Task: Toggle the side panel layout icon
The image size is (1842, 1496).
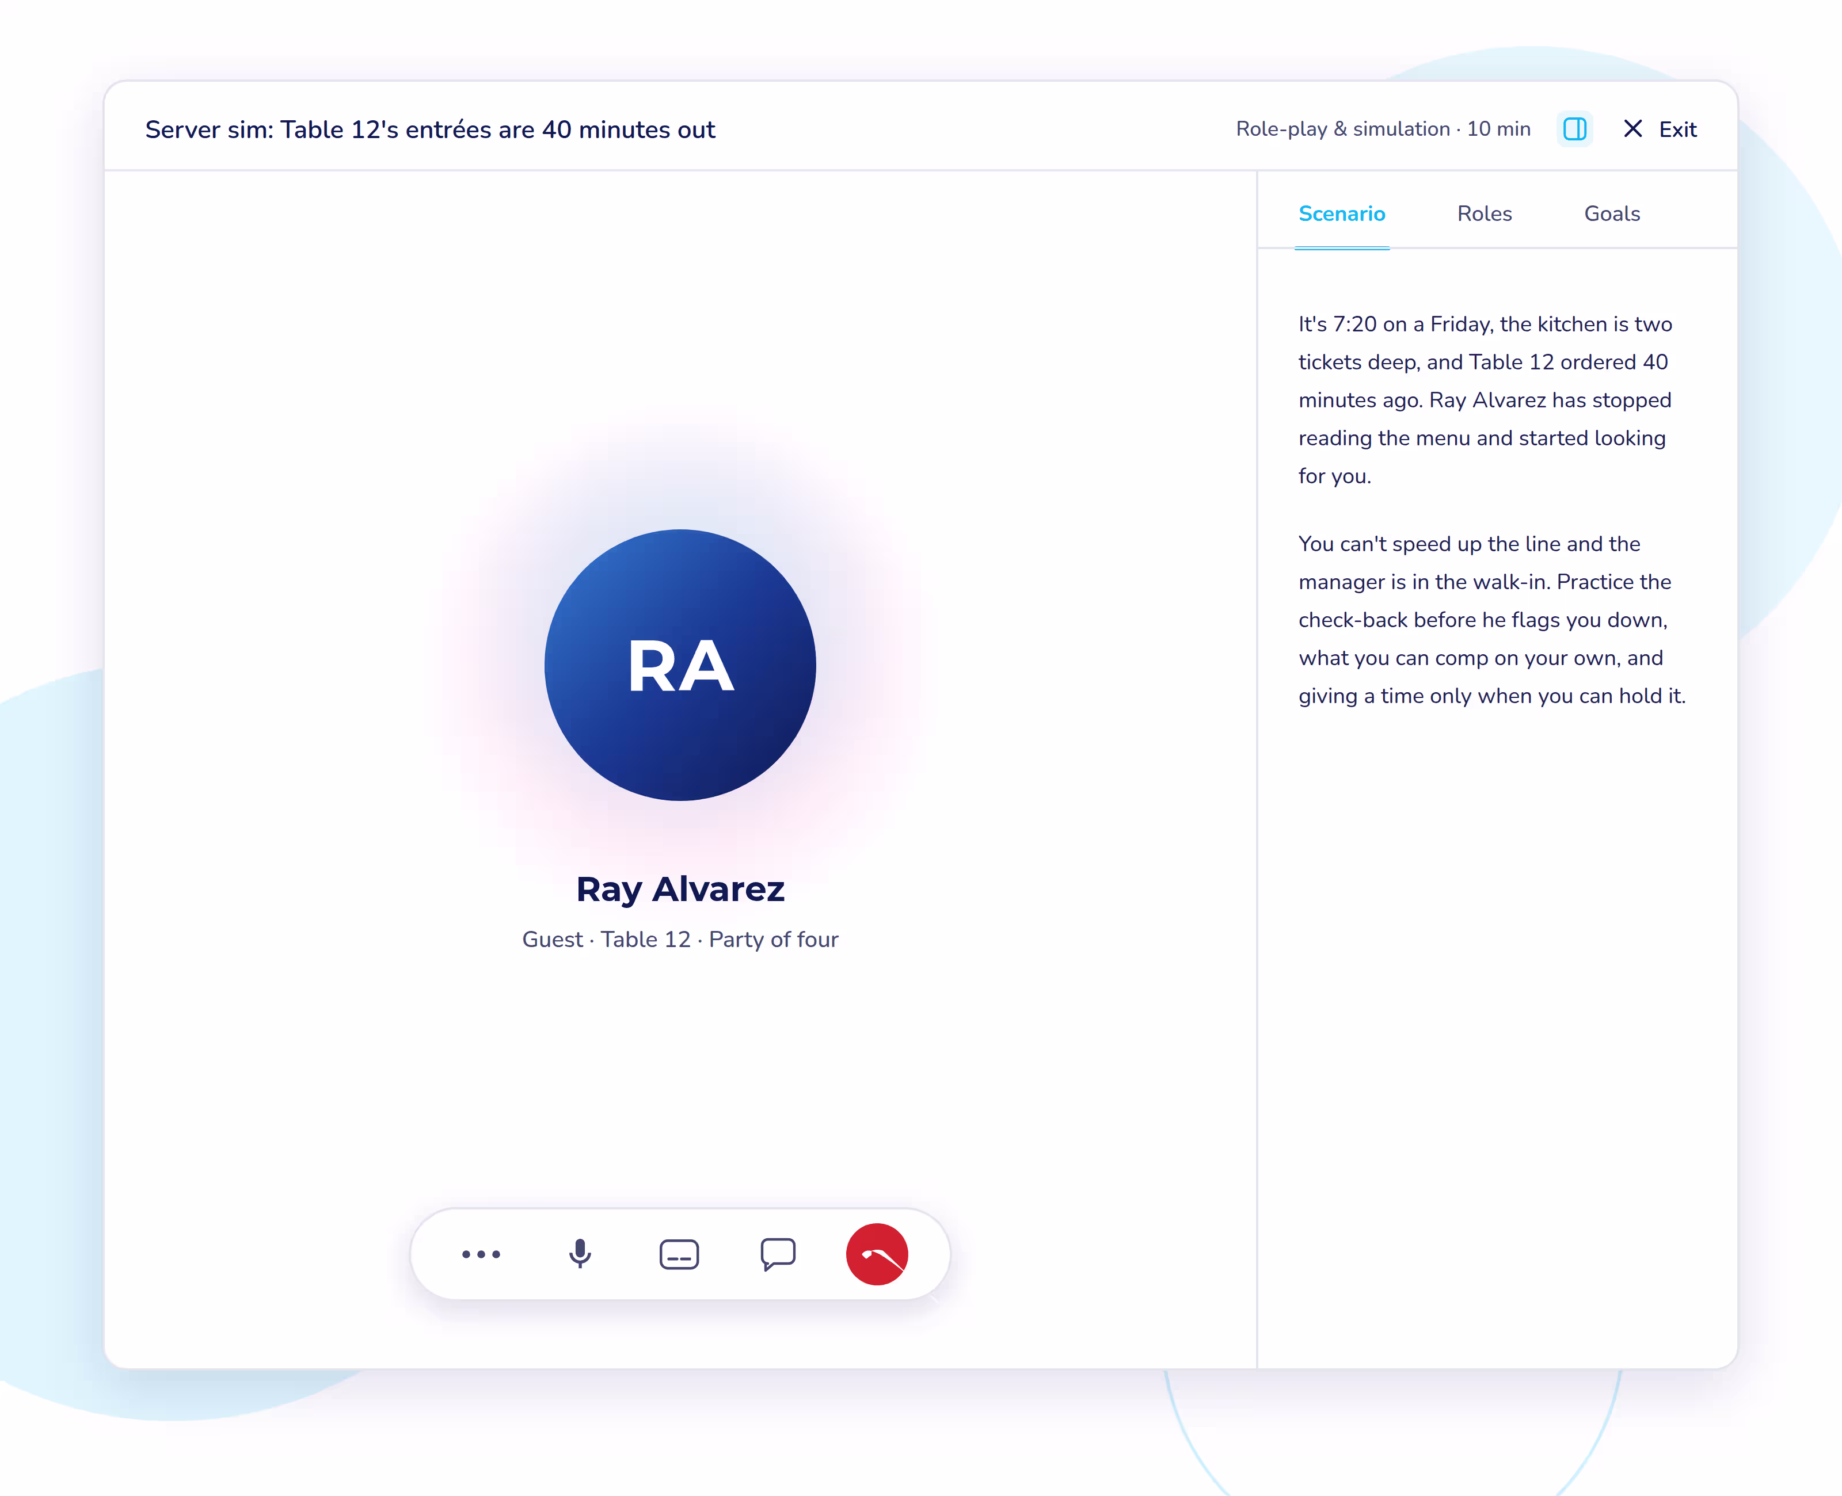Action: click(x=1575, y=129)
